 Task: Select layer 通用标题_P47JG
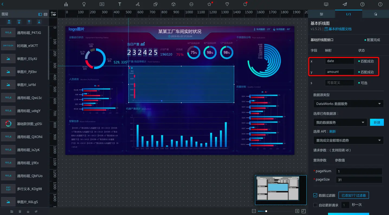[x=24, y=33]
